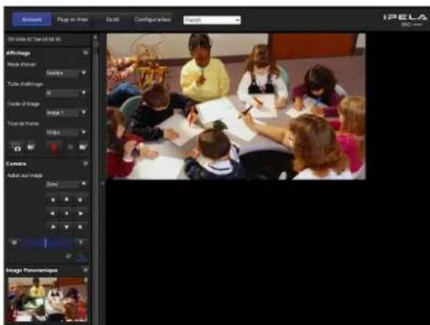Viewport: 430px width, 325px height.
Task: Collapse the Affichage panel
Action: coord(86,52)
